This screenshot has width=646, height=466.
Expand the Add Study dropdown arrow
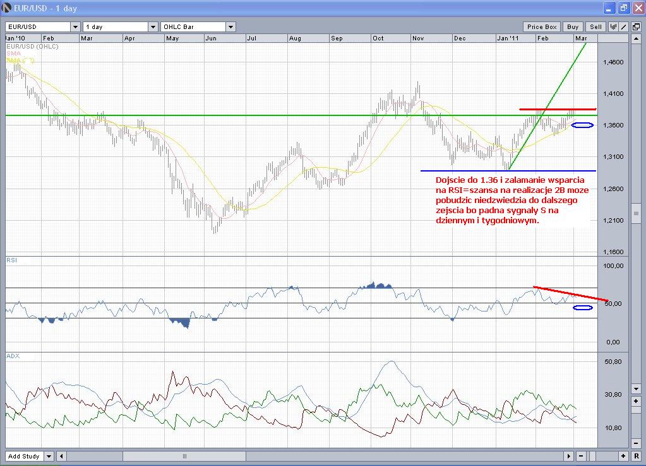click(49, 456)
